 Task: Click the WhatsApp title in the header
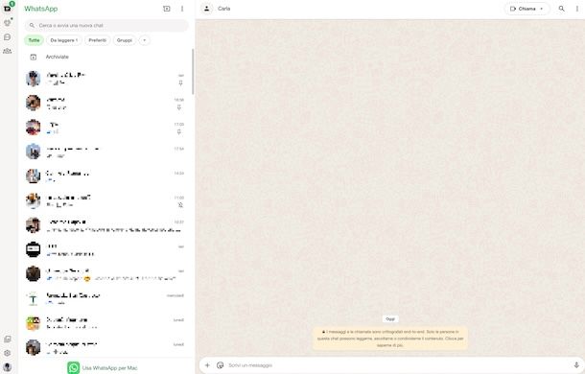click(41, 9)
